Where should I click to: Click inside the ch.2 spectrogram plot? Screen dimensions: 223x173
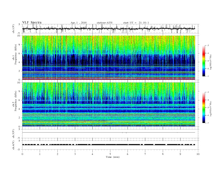[x=109, y=105]
